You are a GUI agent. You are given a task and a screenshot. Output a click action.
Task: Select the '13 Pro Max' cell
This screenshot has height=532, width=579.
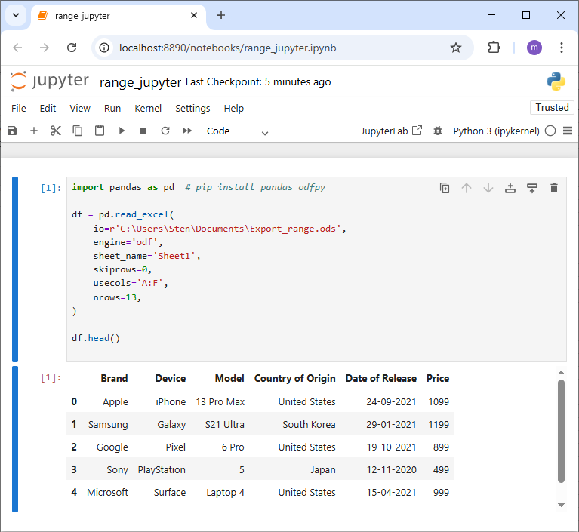tap(220, 401)
